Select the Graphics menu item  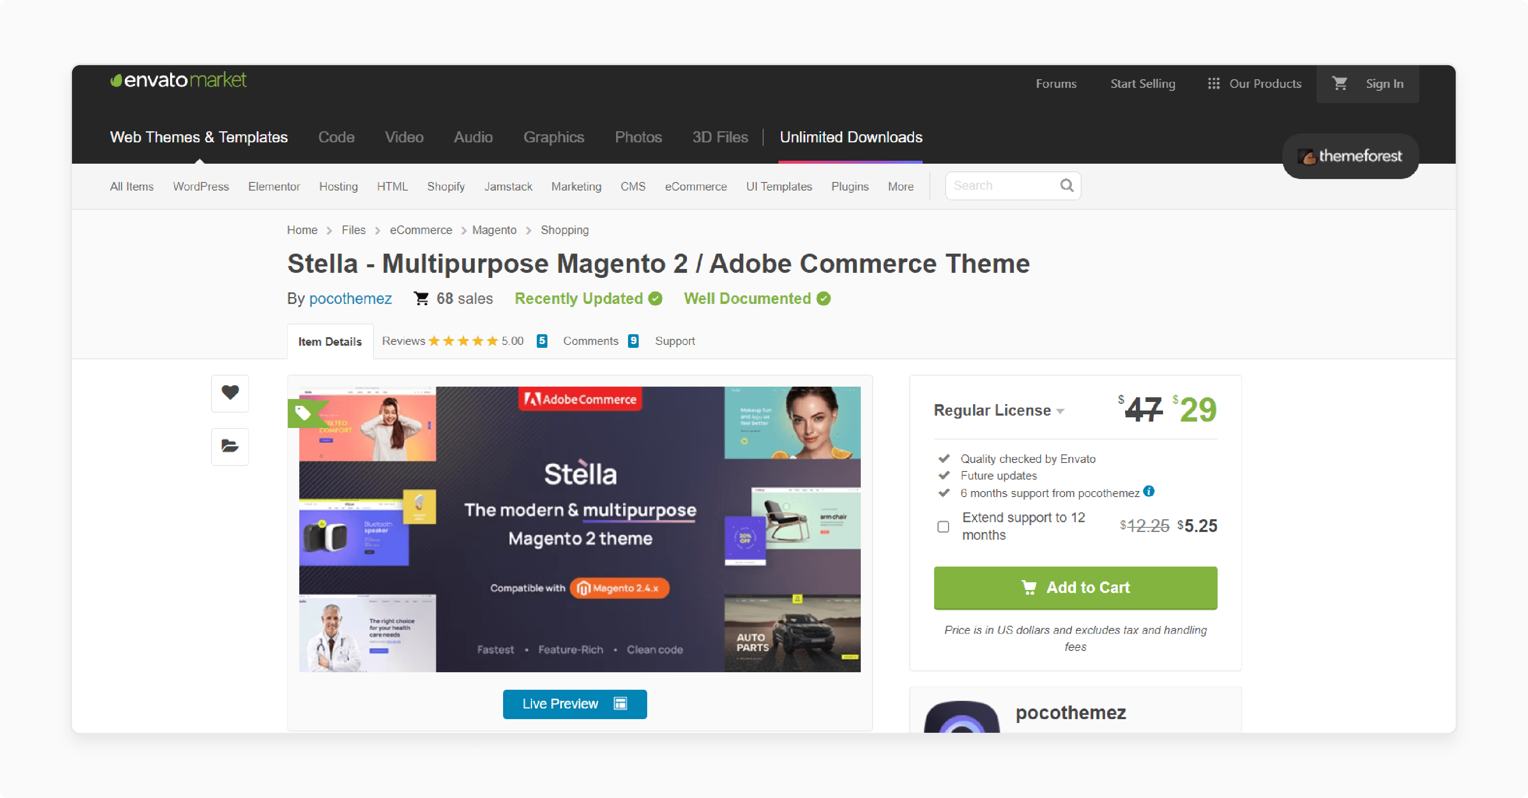pos(553,137)
